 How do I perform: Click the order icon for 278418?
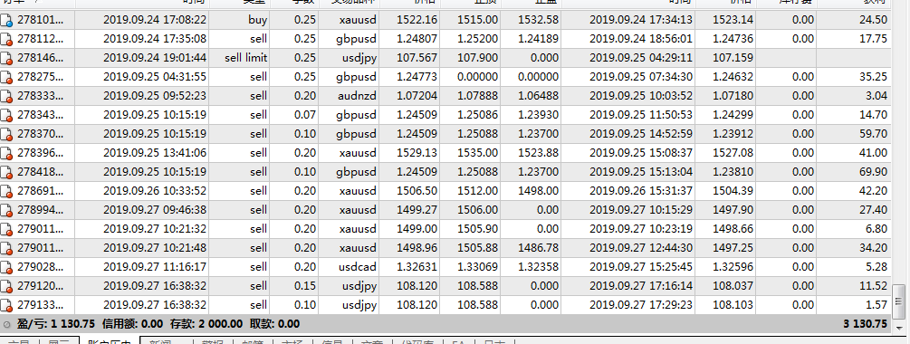click(7, 172)
